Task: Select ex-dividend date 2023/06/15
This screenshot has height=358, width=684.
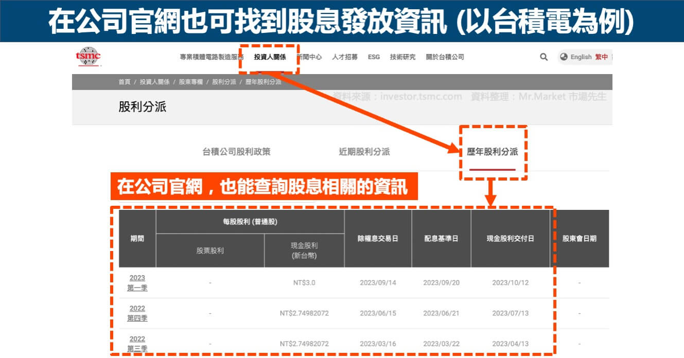Action: [x=378, y=313]
